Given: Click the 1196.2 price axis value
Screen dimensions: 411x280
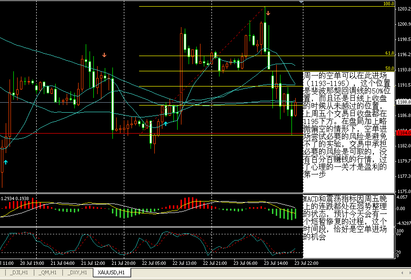Looking at the screenshot, I should pyautogui.click(x=404, y=54).
